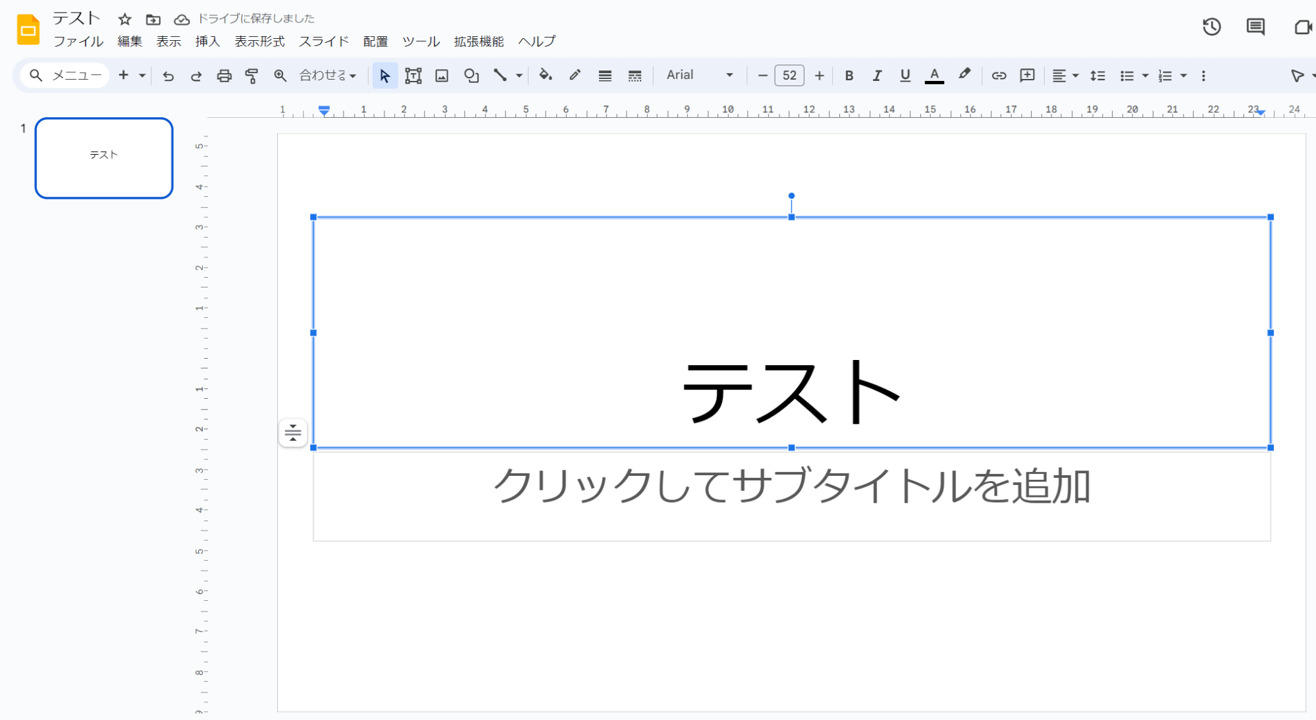The width and height of the screenshot is (1316, 720).
Task: Click the print icon
Action: click(224, 76)
